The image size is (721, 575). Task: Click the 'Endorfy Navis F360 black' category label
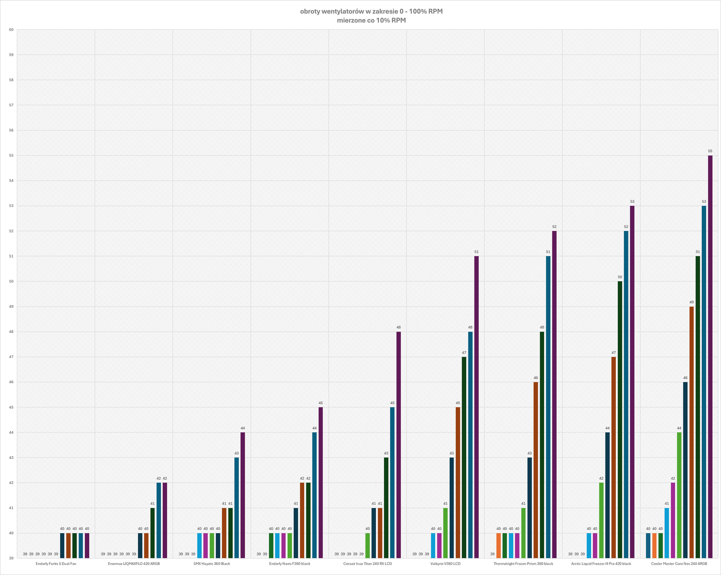point(290,564)
